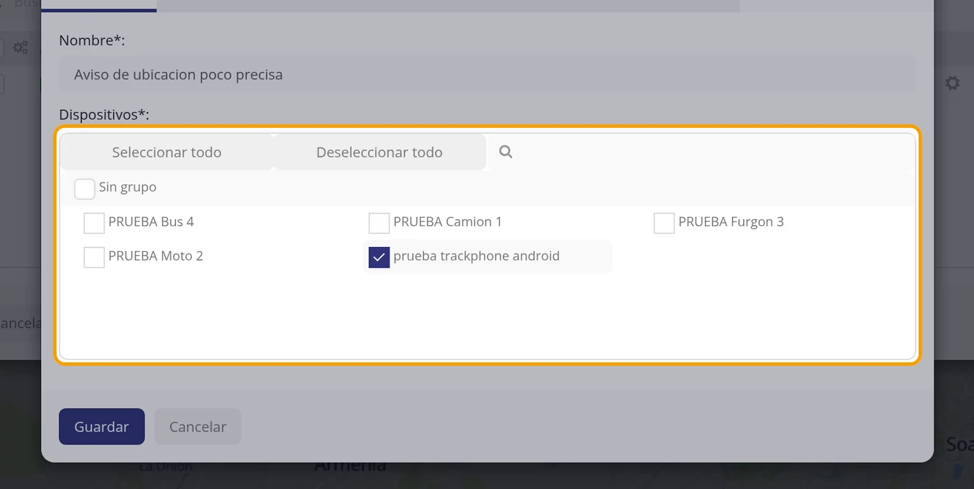Focus the Nombre text field

487,74
